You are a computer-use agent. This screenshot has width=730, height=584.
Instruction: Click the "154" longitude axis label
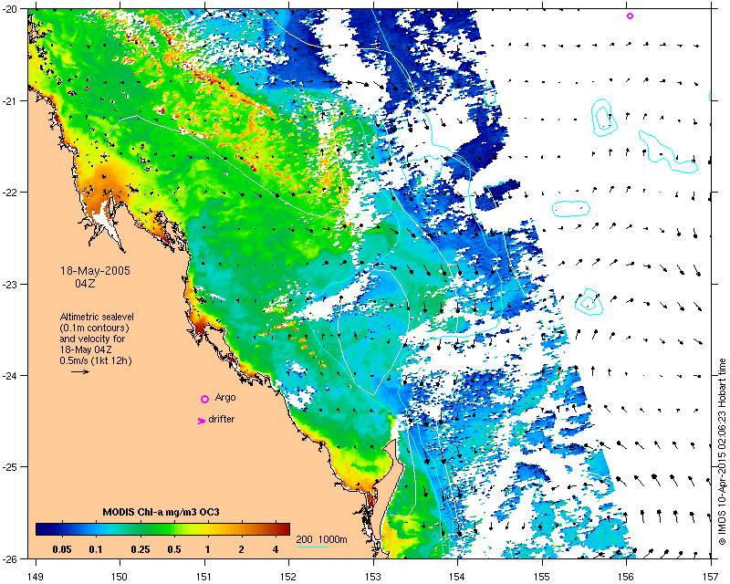pyautogui.click(x=458, y=578)
